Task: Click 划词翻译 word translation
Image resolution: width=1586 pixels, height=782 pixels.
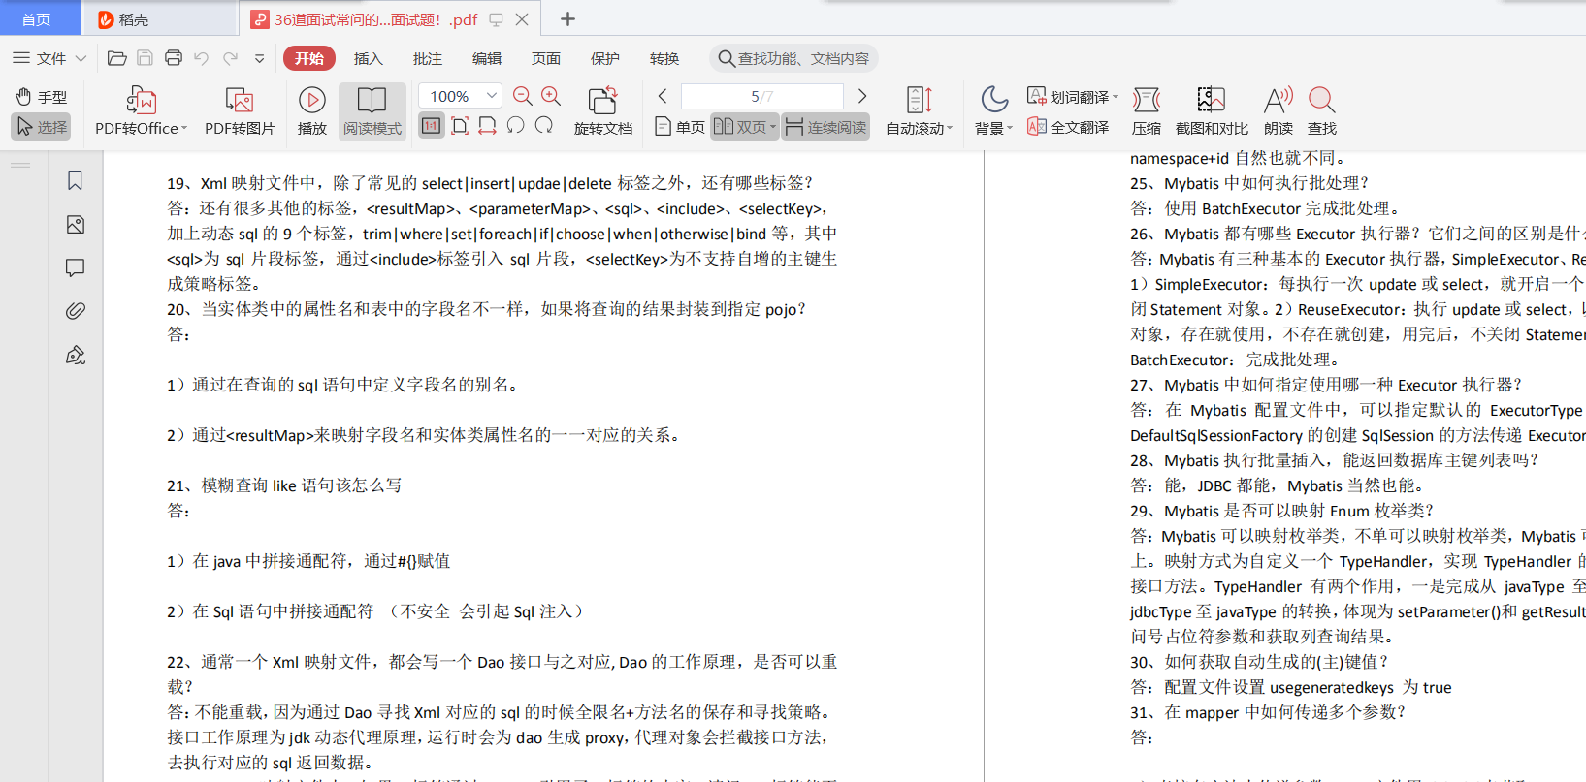Action: pyautogui.click(x=1068, y=97)
